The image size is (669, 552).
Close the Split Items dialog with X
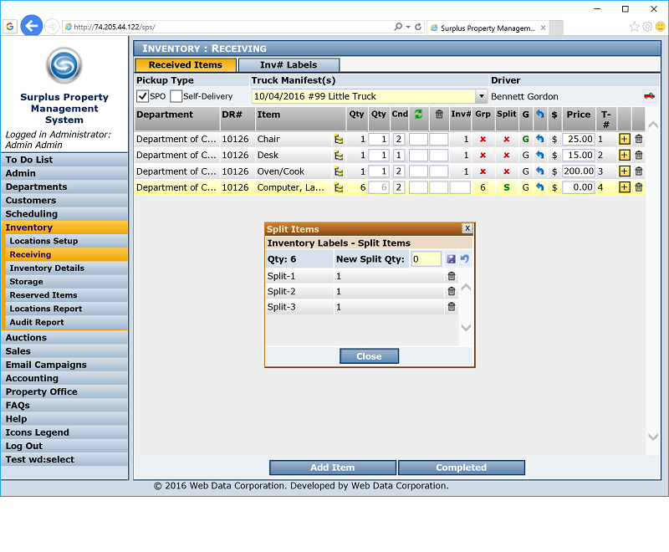467,228
